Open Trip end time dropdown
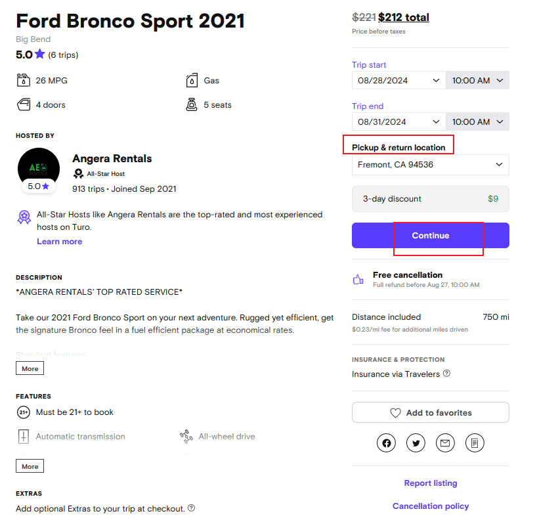 tap(477, 122)
